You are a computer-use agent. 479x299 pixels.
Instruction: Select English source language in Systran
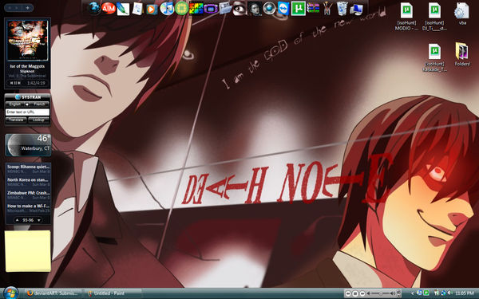[15, 104]
